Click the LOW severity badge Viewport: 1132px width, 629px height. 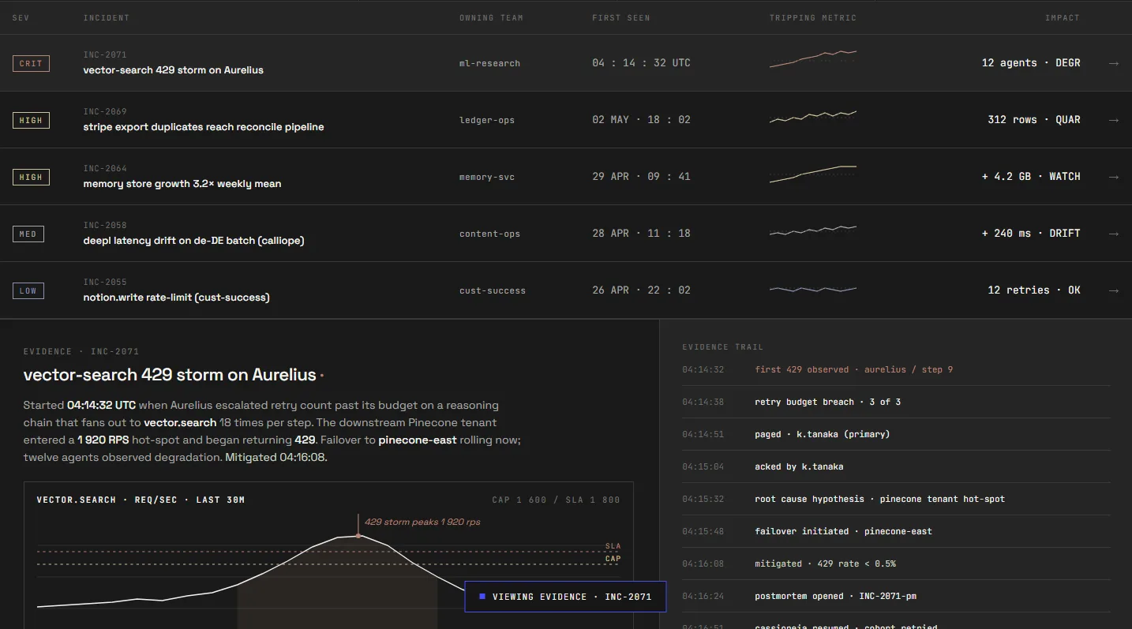point(28,290)
